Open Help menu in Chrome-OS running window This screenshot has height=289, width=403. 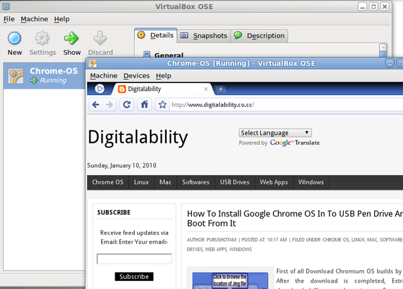[164, 76]
